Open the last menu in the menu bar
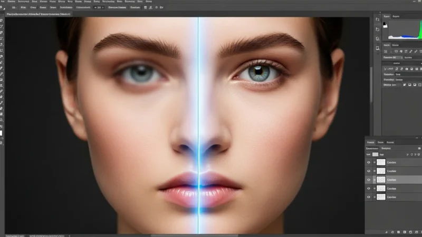The height and width of the screenshot is (237, 422). (x=149, y=2)
